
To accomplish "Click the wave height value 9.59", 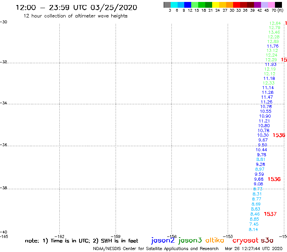I will pyautogui.click(x=259, y=174).
